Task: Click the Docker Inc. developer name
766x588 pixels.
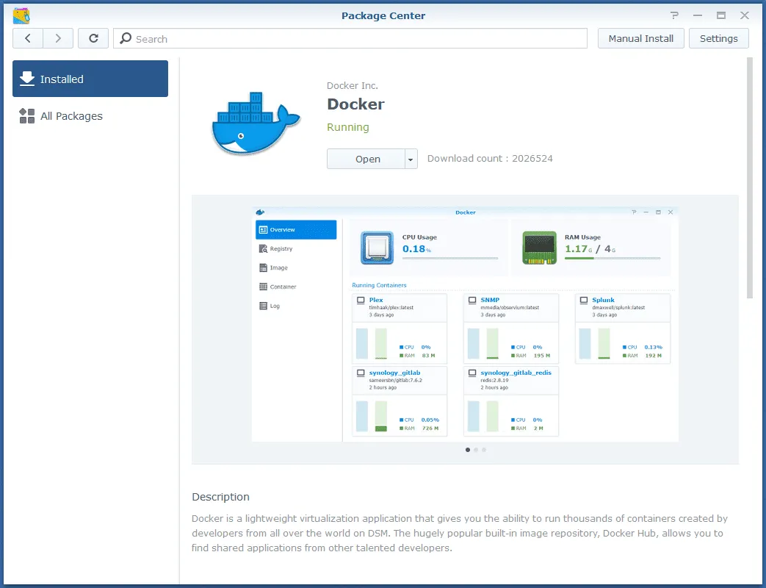Action: [353, 85]
